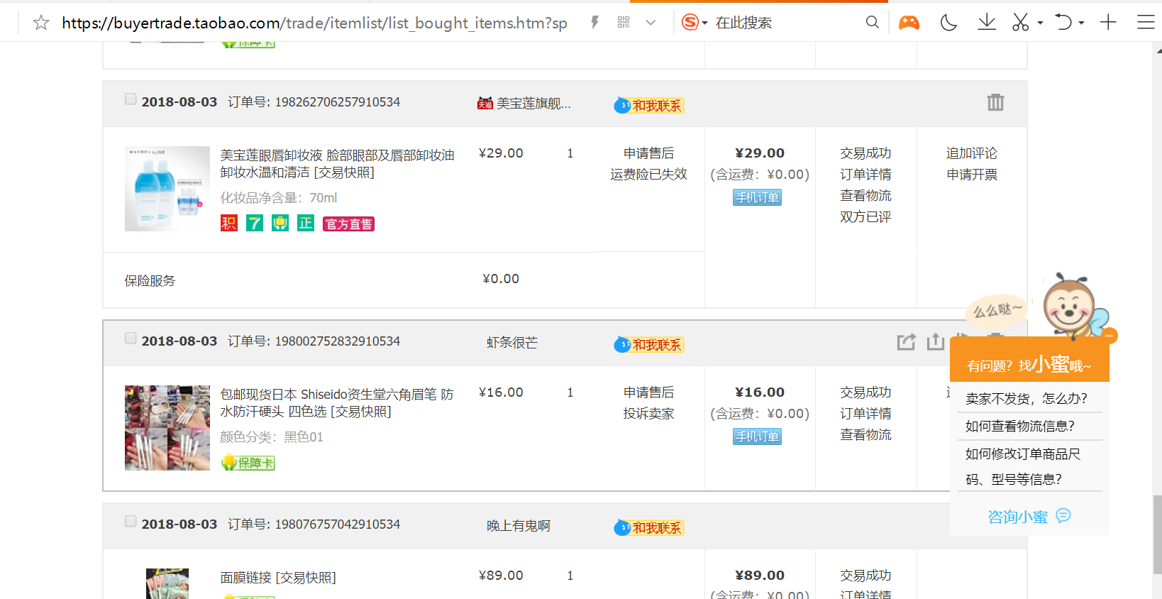Click the green shield badge icon

coord(280,224)
